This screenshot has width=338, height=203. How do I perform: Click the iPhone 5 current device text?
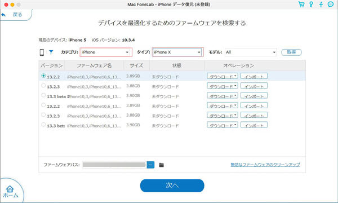click(x=77, y=40)
